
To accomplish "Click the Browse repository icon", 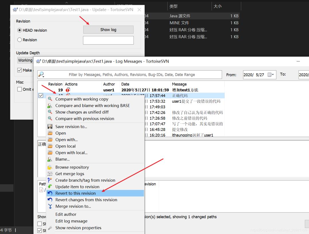I will tap(50, 167).
